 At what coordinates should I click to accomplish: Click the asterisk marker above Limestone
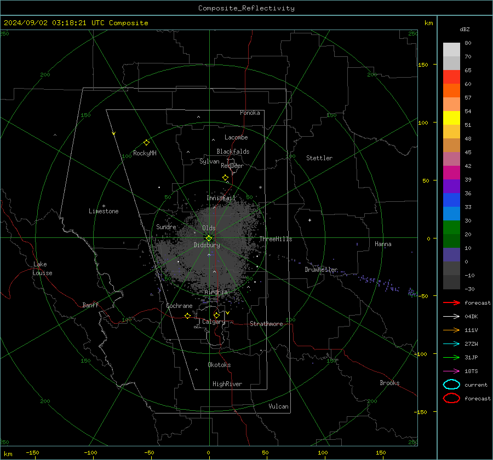coord(104,206)
